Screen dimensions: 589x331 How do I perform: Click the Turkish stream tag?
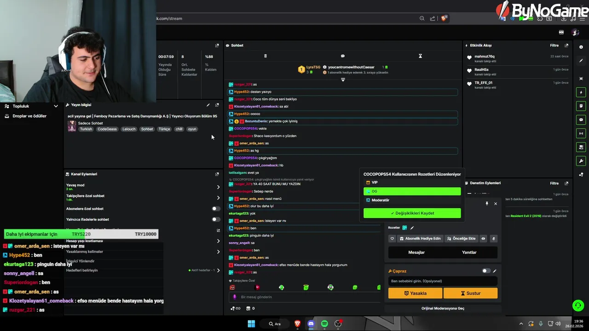86,129
